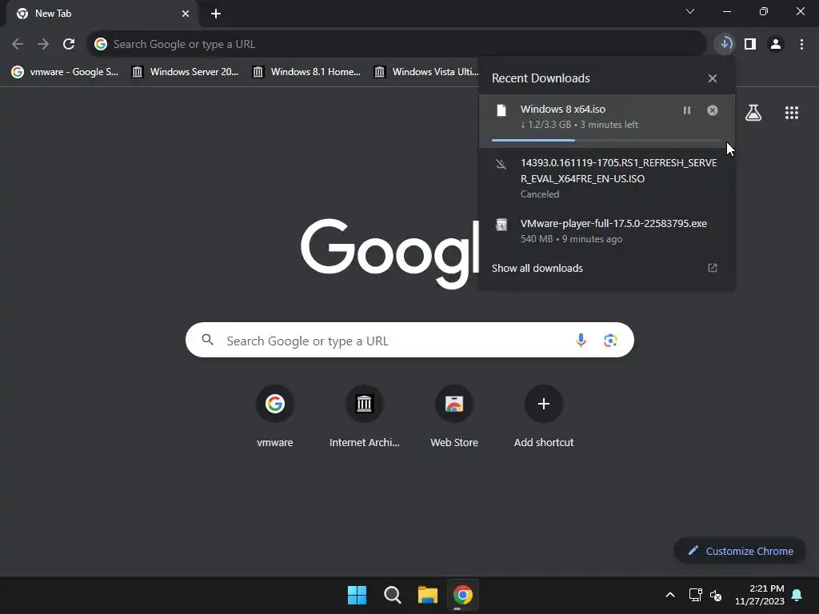Open File Explorer from the taskbar

427,595
